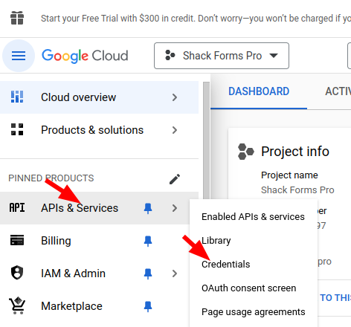351x327 pixels.
Task: Click the Marketplace cart icon
Action: pyautogui.click(x=17, y=305)
